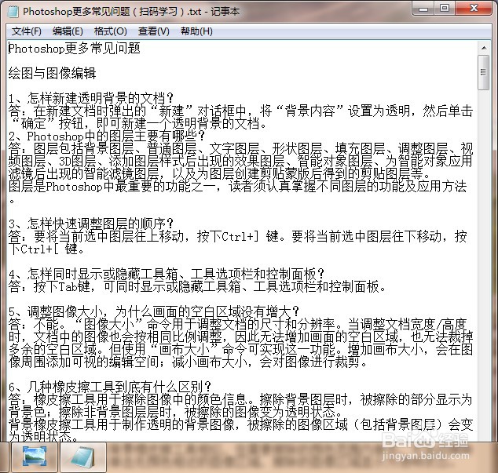Viewport: 498px width, 473px height.
Task: Click the line starting '答:橡皮擦工具用于擦除'
Action: pyautogui.click(x=240, y=399)
